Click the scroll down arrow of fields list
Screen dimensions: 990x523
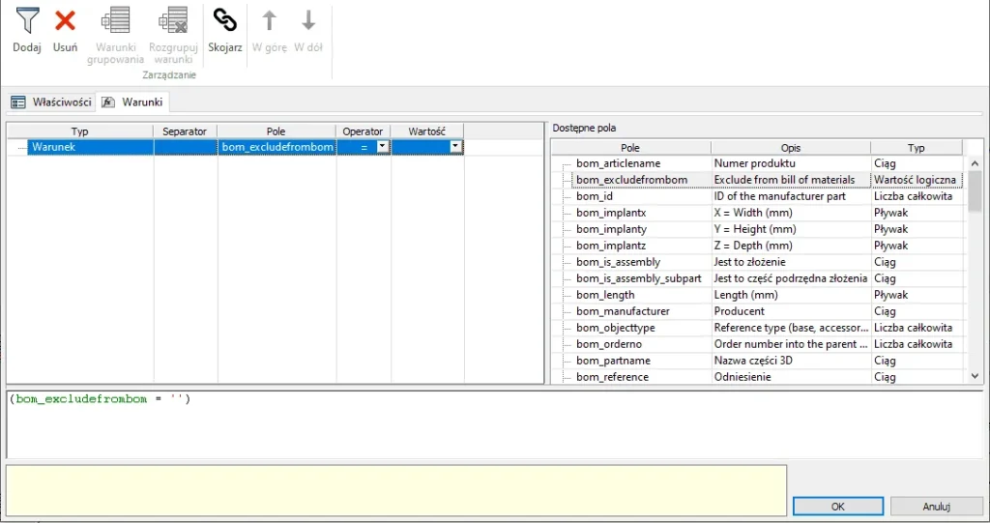975,376
